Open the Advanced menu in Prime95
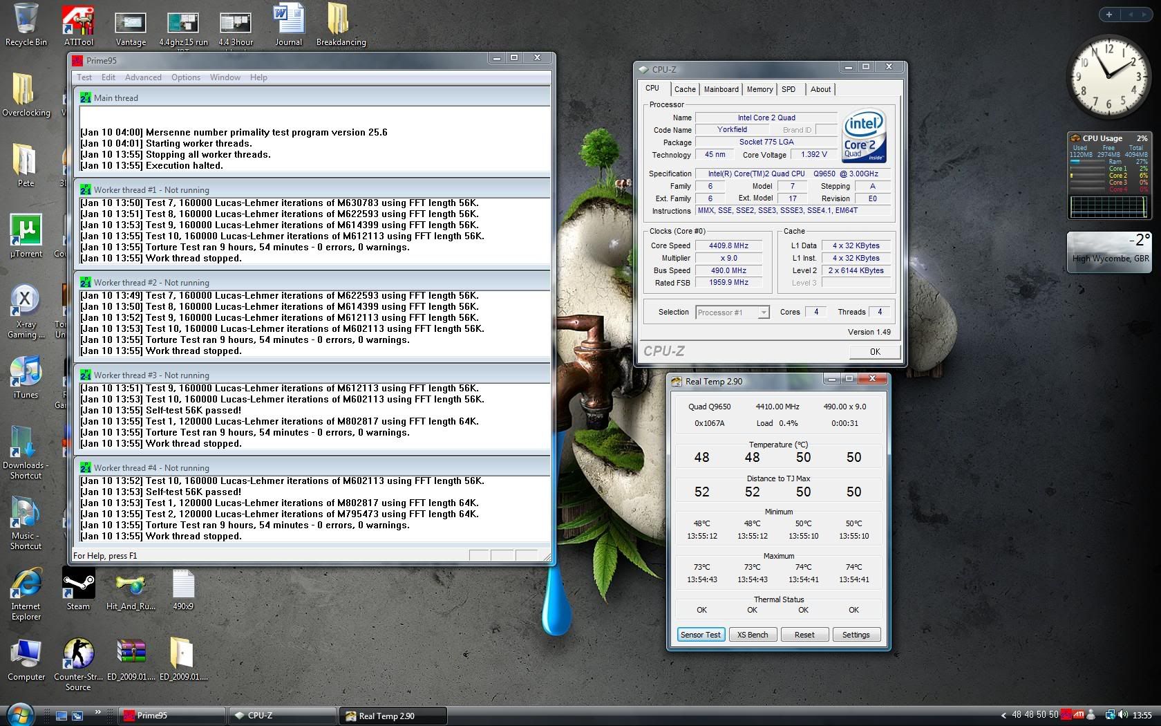This screenshot has height=726, width=1161. (x=143, y=77)
